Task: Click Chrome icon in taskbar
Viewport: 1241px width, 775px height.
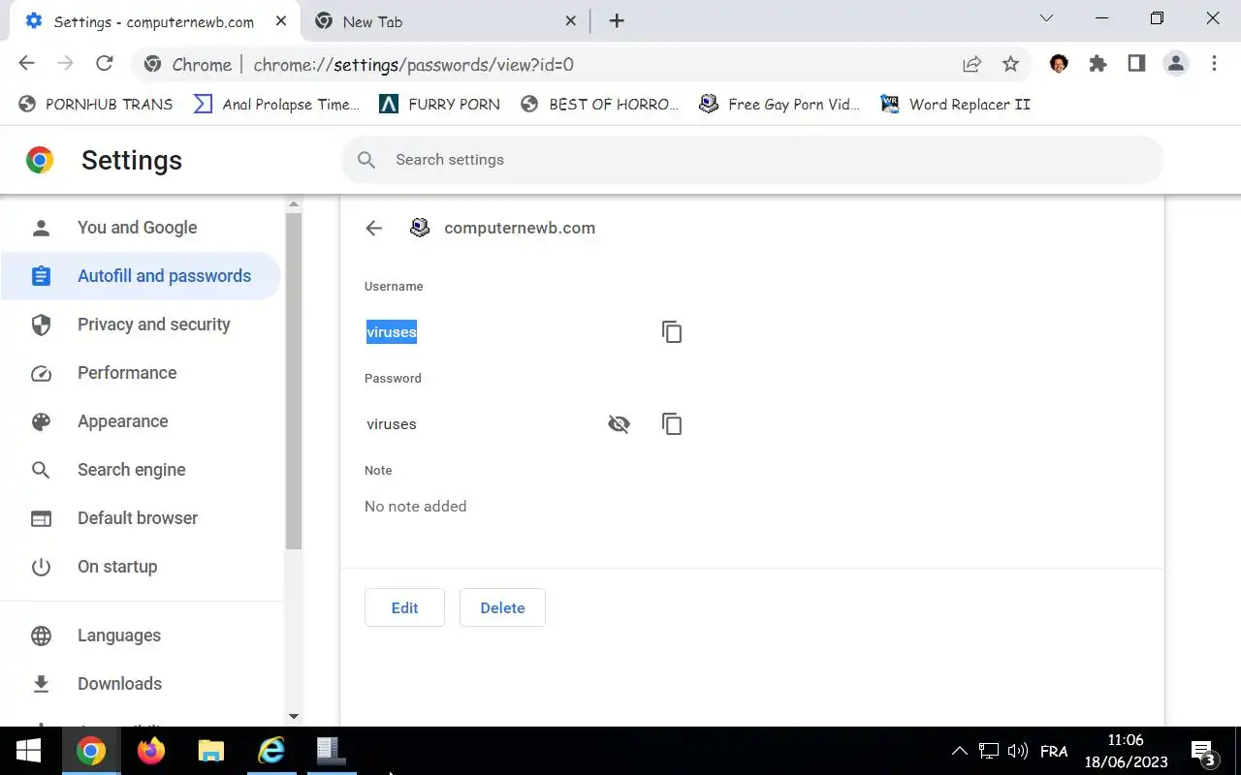Action: click(91, 751)
